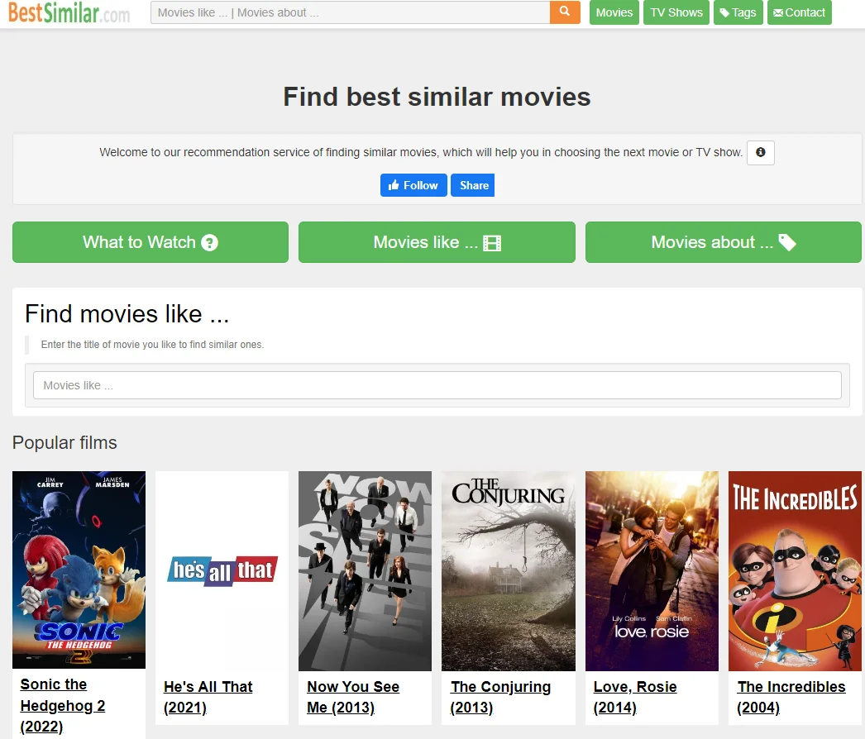Go to Movies section in header
Viewport: 865px width, 739px height.
(x=614, y=12)
